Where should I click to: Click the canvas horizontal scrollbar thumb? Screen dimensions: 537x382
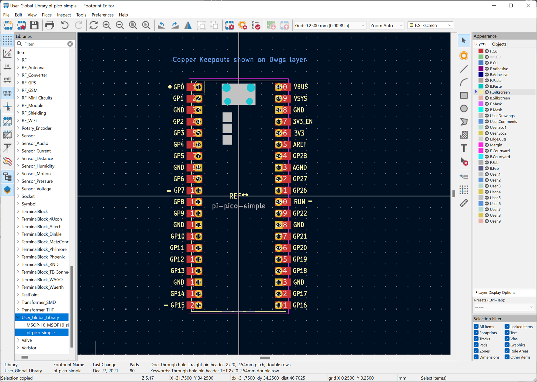coord(265,358)
